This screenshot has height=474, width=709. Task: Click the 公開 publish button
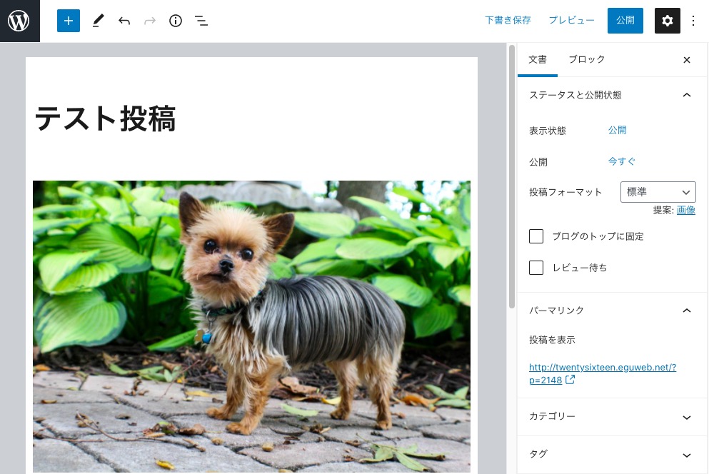click(x=625, y=21)
